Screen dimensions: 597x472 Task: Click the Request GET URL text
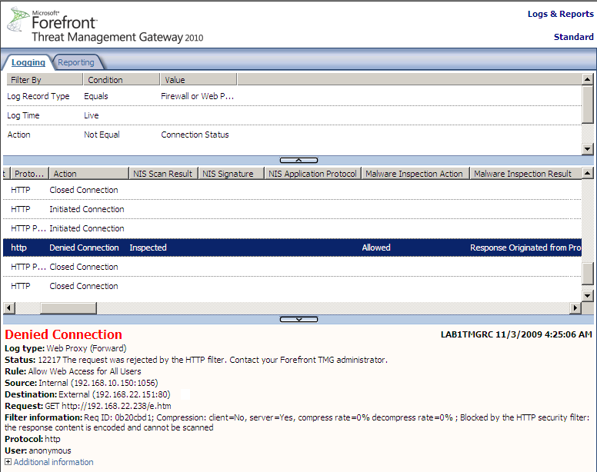click(x=108, y=406)
